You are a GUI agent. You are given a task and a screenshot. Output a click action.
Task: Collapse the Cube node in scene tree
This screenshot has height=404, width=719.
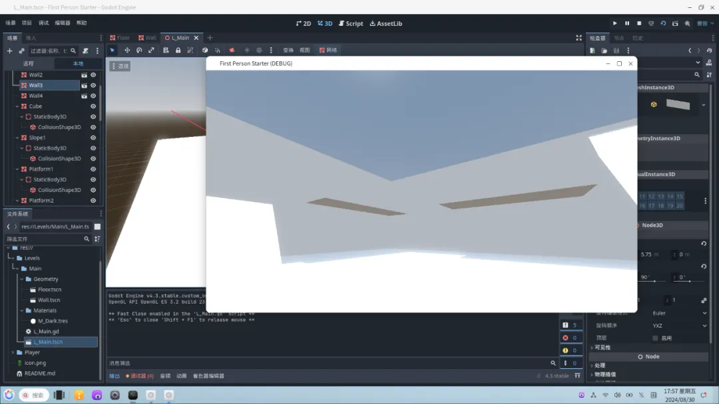coord(17,106)
